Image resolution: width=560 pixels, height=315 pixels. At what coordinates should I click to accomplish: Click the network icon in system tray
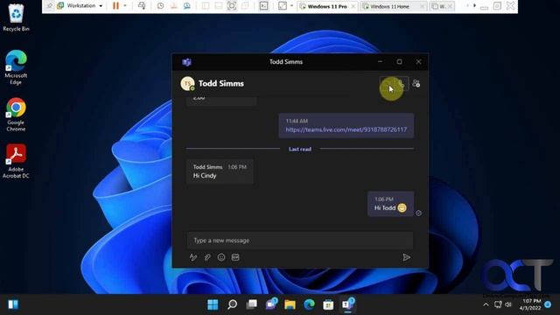coord(498,304)
